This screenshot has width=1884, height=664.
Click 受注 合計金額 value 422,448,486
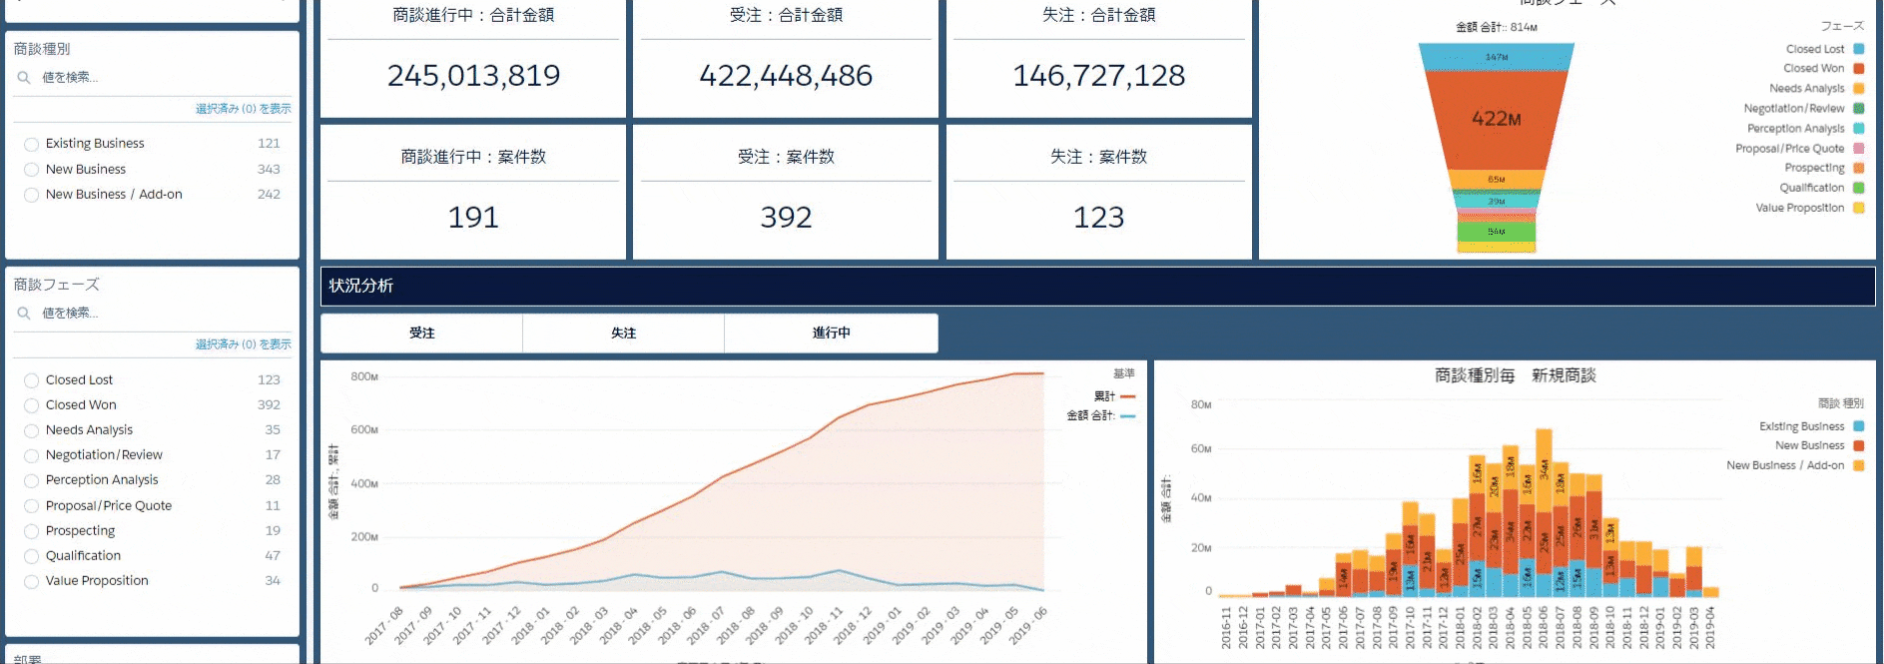(x=786, y=76)
